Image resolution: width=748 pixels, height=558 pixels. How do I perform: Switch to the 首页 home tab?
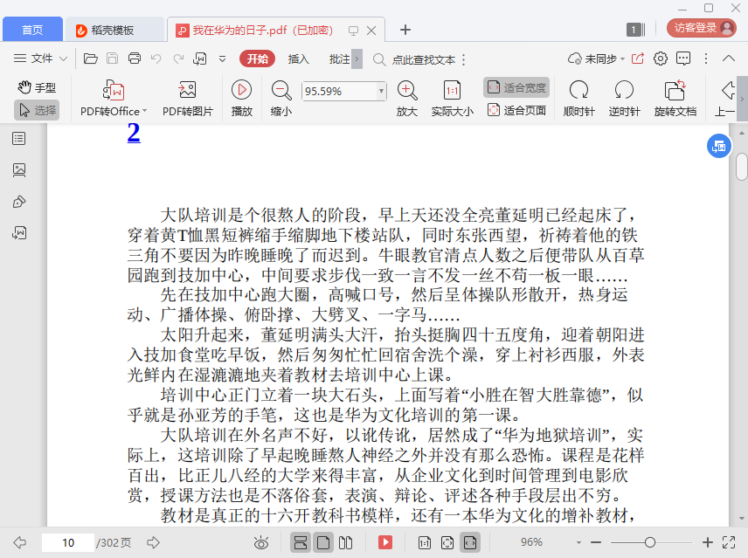32,30
